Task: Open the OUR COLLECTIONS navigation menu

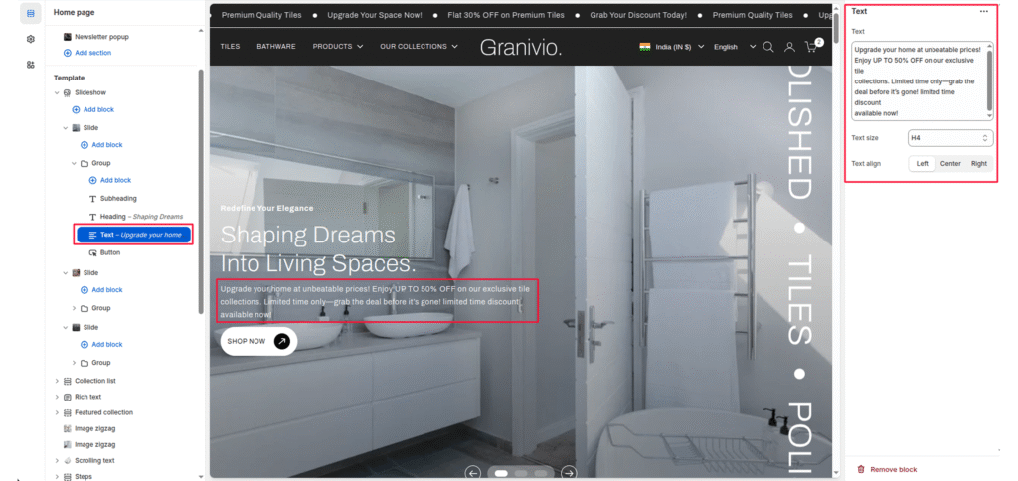Action: coord(419,47)
